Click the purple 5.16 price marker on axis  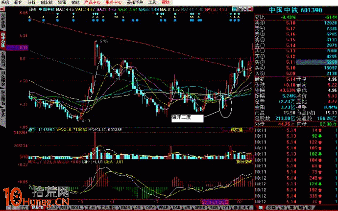pos(17,47)
